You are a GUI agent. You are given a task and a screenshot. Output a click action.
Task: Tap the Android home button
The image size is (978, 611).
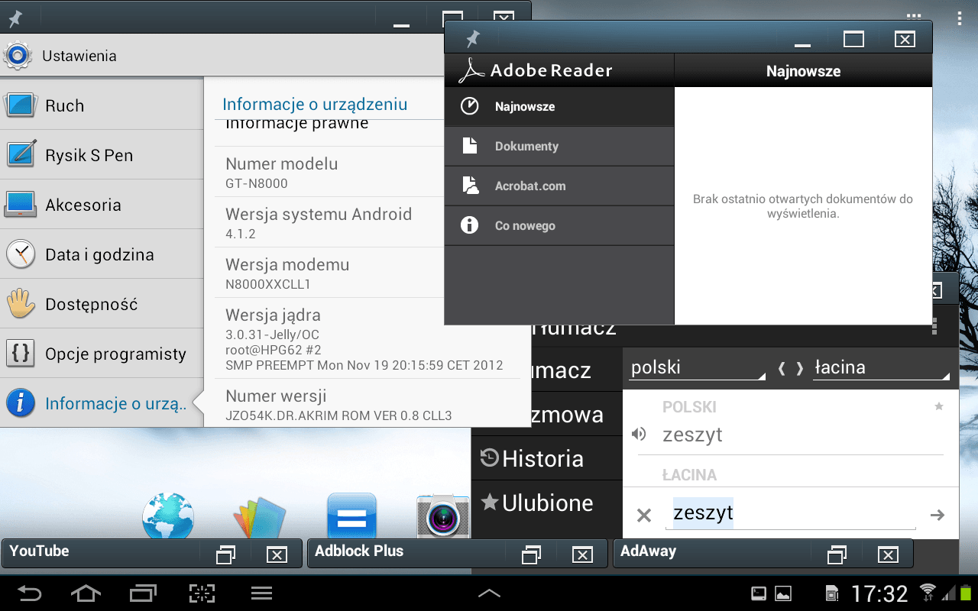[86, 593]
